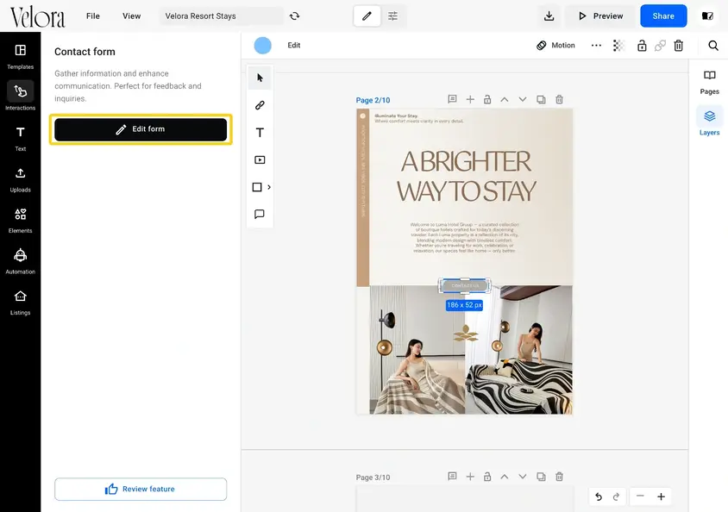This screenshot has height=512, width=728.
Task: Expand the shape tool options chevron
Action: (x=269, y=187)
